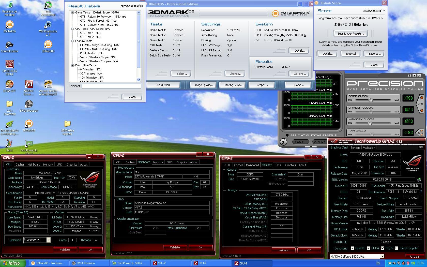Open the Inicio start button

click(13, 263)
